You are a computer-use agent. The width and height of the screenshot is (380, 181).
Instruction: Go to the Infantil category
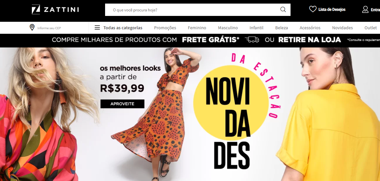[256, 28]
